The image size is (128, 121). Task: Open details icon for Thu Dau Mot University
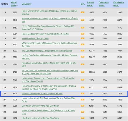pyautogui.click(x=83, y=51)
